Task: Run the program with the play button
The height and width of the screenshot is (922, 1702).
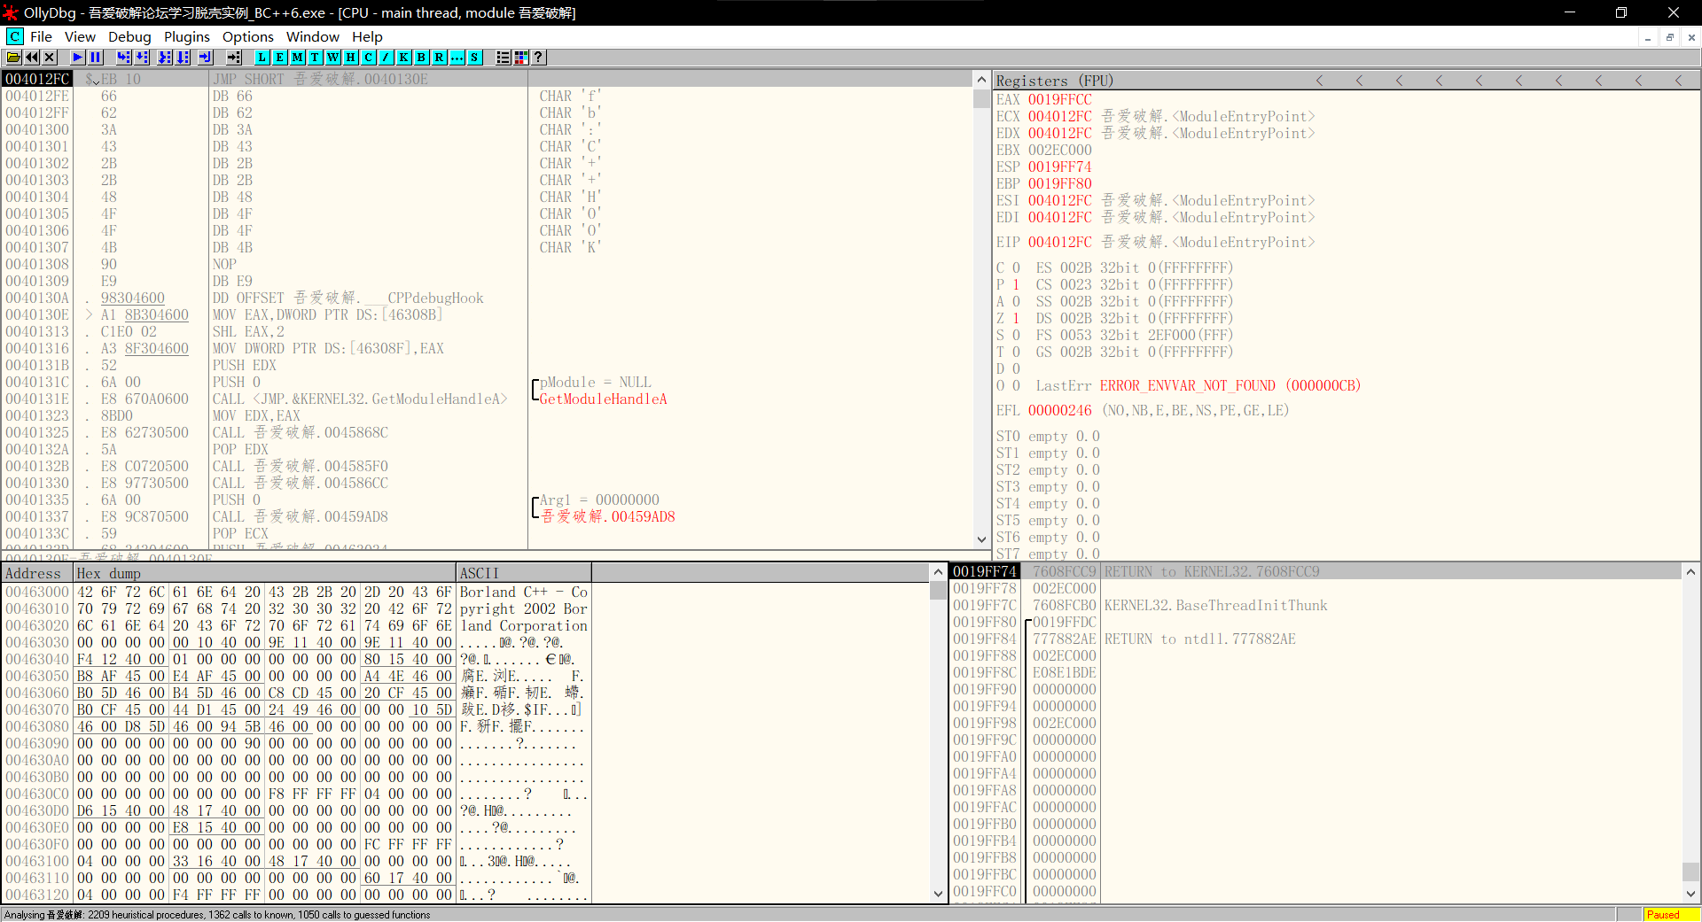Action: 78,58
